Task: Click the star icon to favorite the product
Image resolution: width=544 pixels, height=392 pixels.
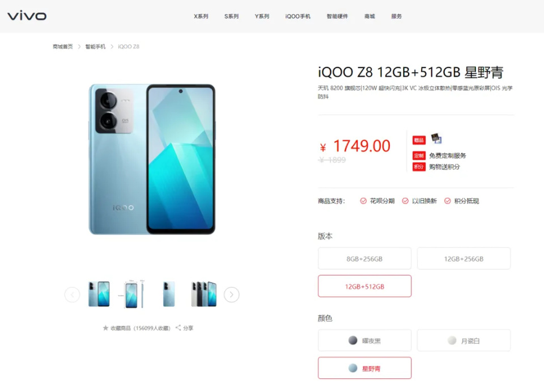Action: [105, 328]
